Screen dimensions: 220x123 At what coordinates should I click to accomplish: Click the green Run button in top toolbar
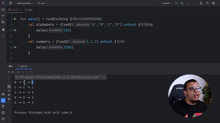click(176, 3)
